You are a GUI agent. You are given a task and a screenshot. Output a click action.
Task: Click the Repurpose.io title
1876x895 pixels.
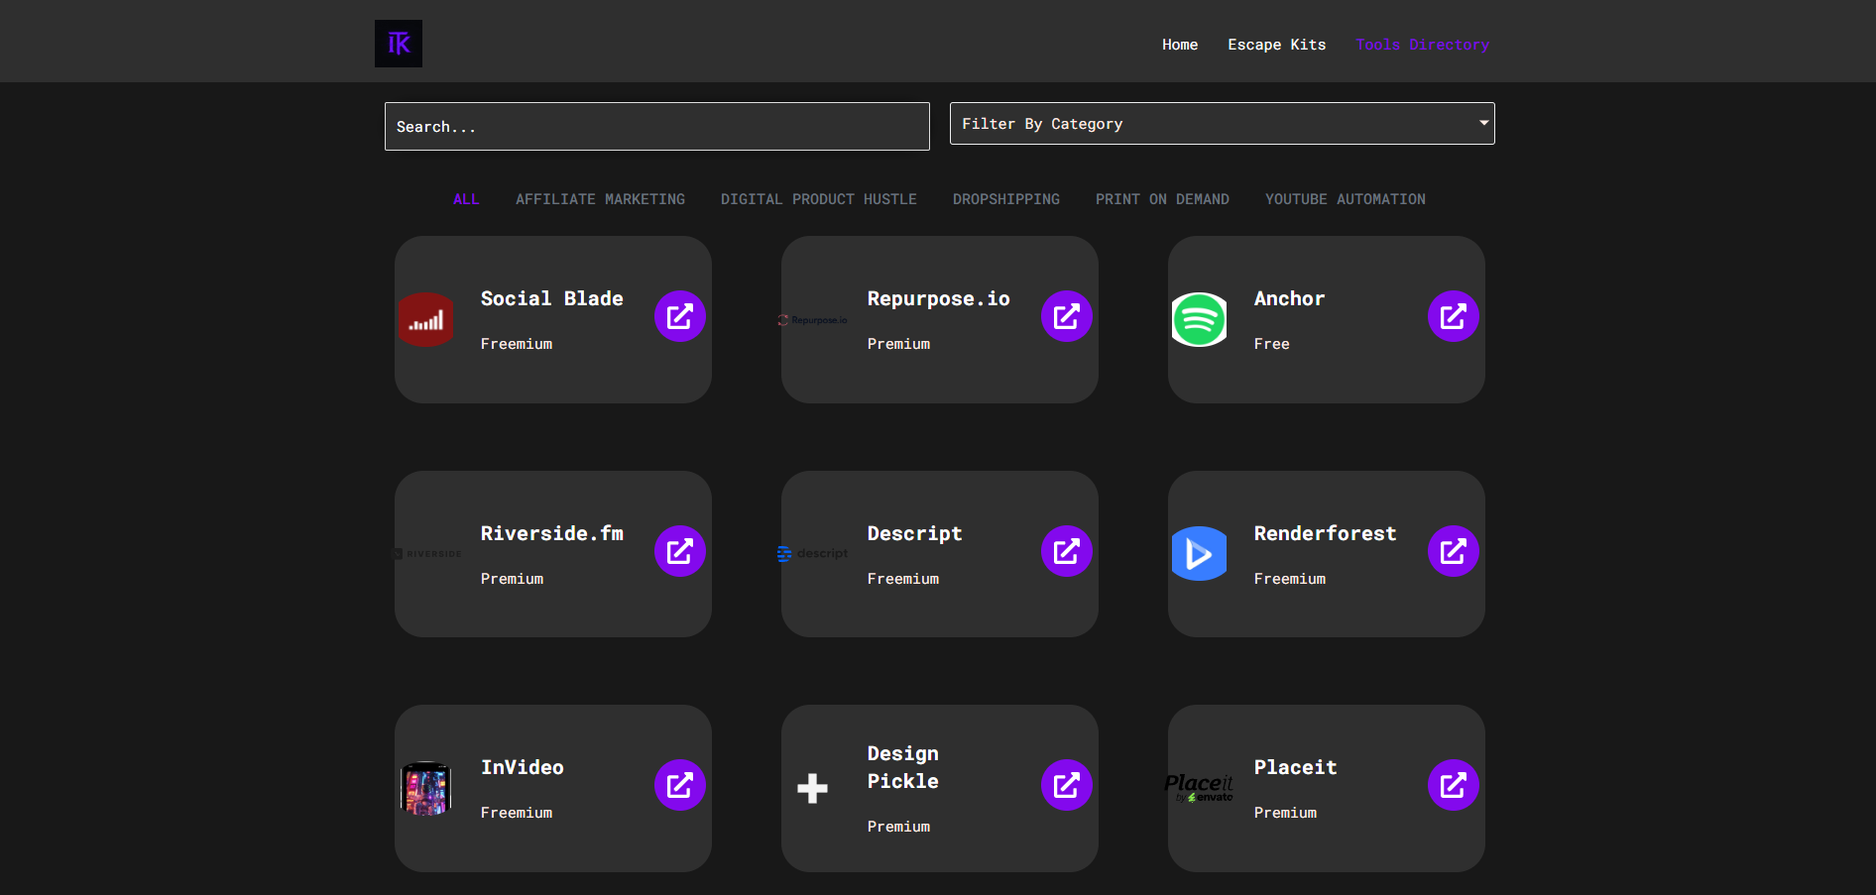pyautogui.click(x=939, y=298)
